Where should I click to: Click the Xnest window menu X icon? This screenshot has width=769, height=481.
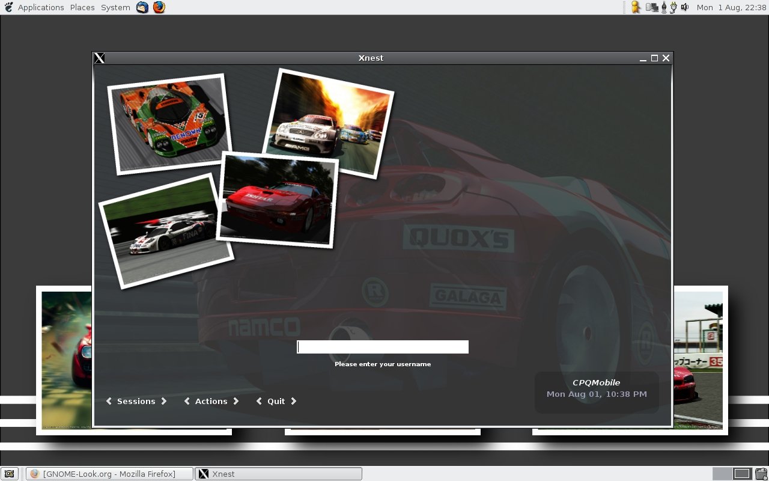click(x=100, y=58)
